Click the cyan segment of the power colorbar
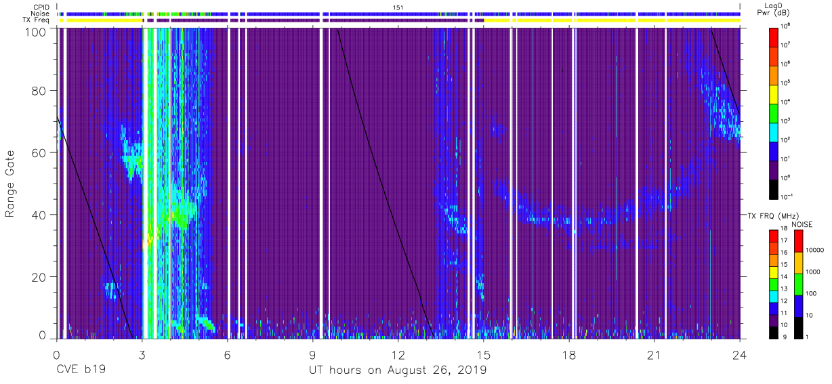The image size is (832, 384). click(774, 131)
